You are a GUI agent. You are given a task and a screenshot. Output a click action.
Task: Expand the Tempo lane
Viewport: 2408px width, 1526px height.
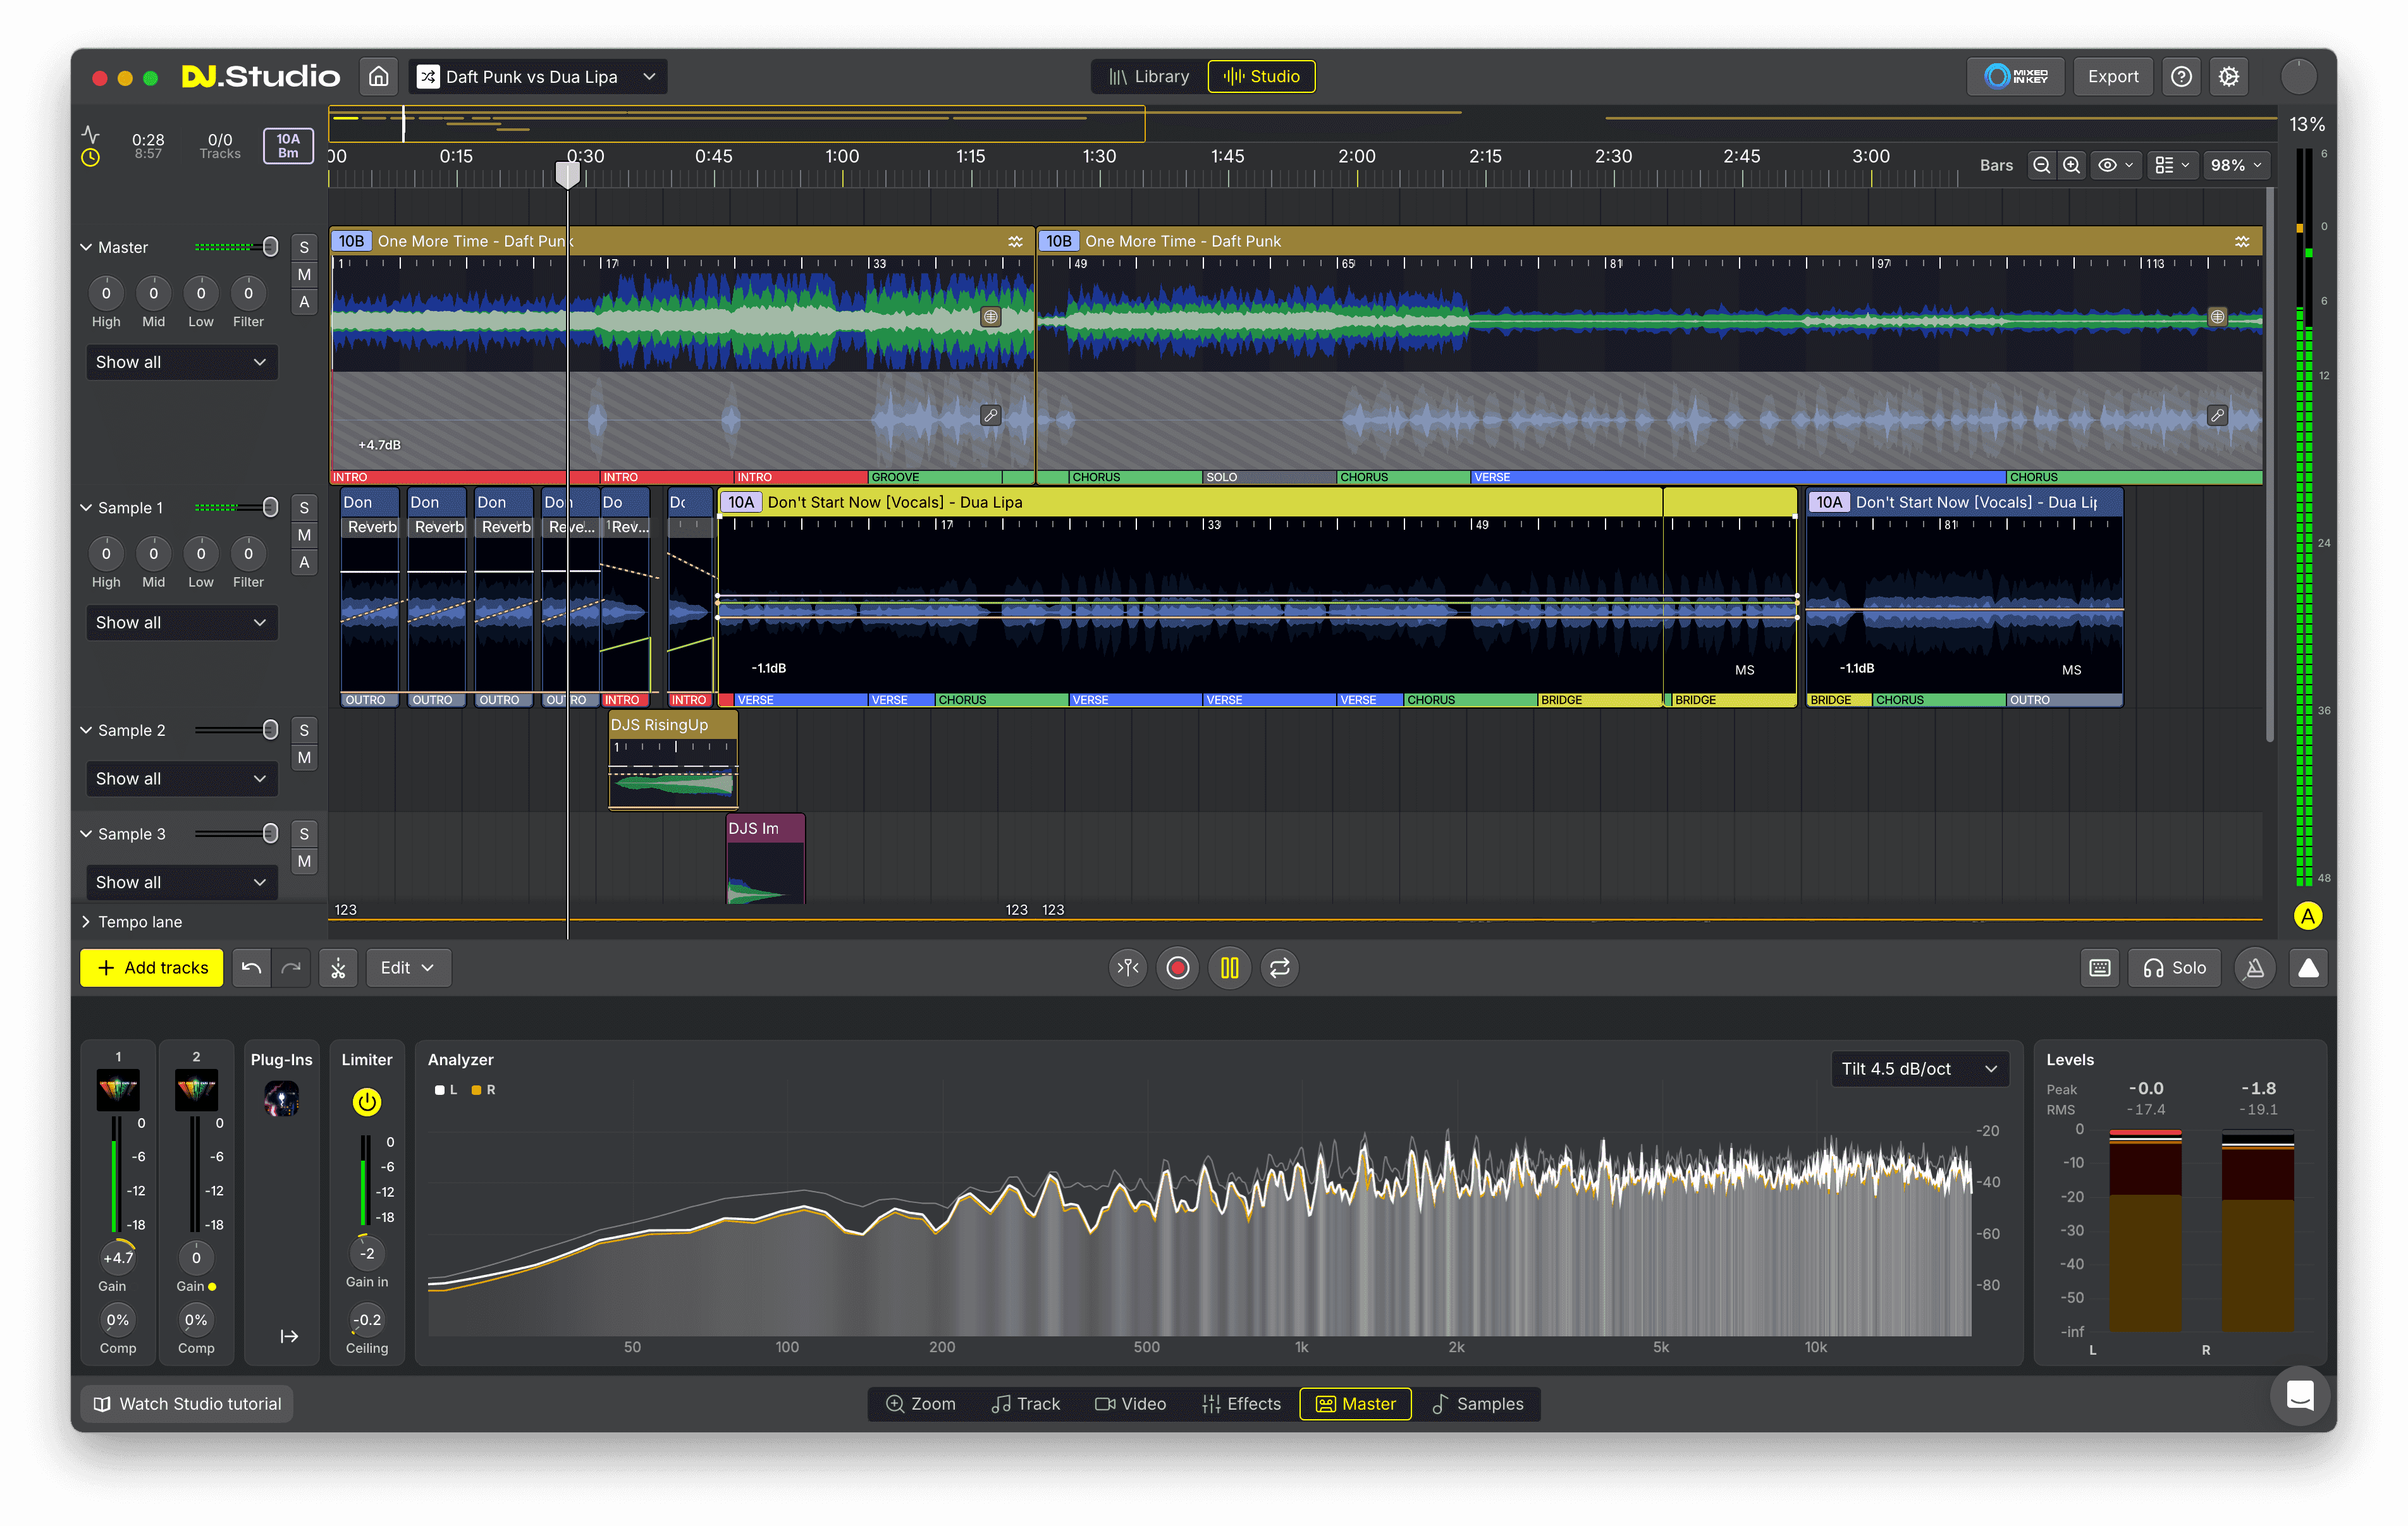point(86,921)
